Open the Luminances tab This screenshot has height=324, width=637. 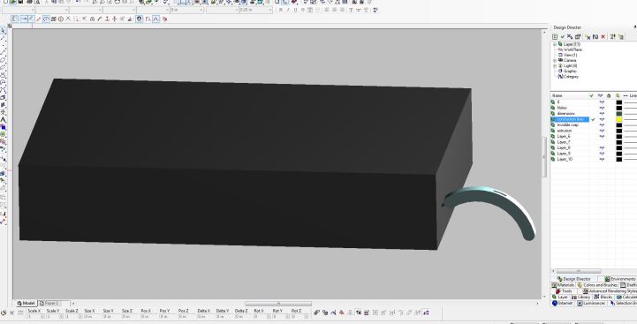(592, 304)
